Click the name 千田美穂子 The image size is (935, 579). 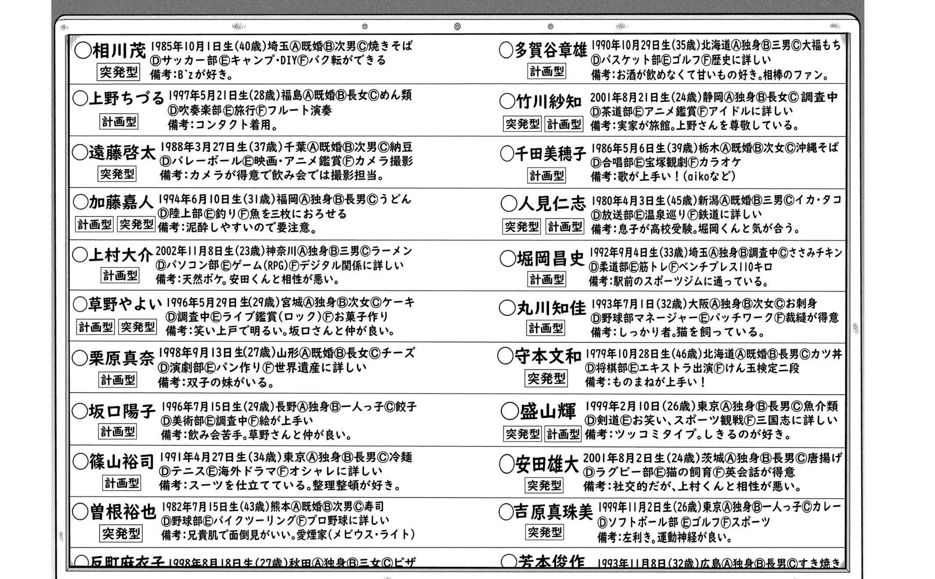(550, 154)
